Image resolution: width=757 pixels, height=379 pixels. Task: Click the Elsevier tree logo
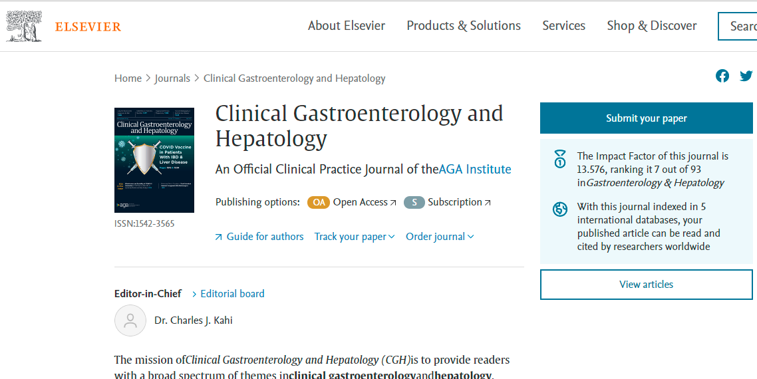click(25, 26)
